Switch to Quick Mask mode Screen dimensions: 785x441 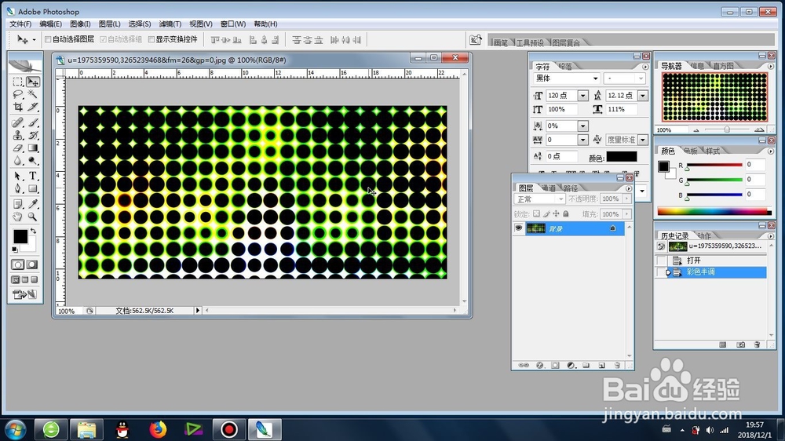click(x=32, y=264)
